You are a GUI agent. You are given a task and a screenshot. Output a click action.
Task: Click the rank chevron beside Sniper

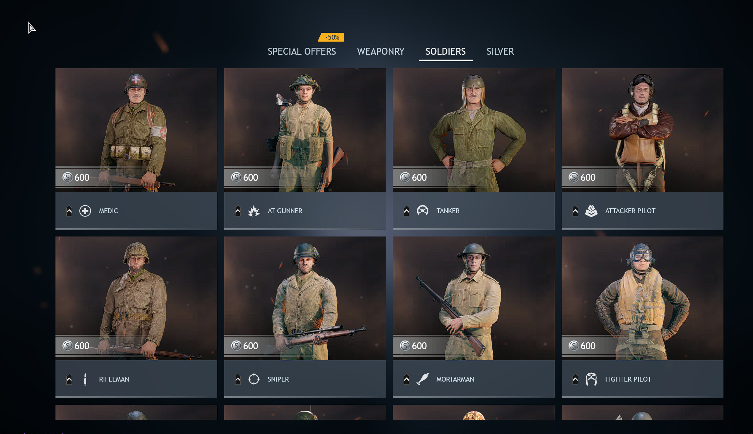coord(238,379)
